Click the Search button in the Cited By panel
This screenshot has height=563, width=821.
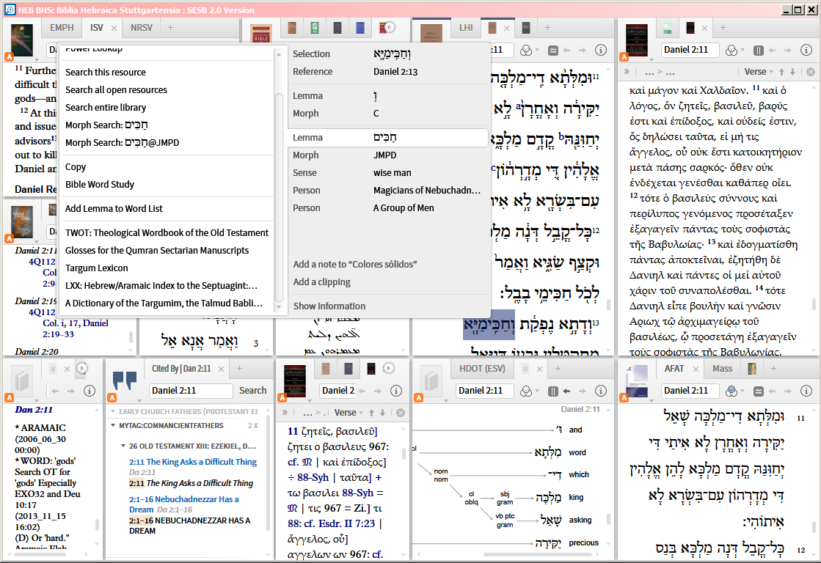(253, 391)
